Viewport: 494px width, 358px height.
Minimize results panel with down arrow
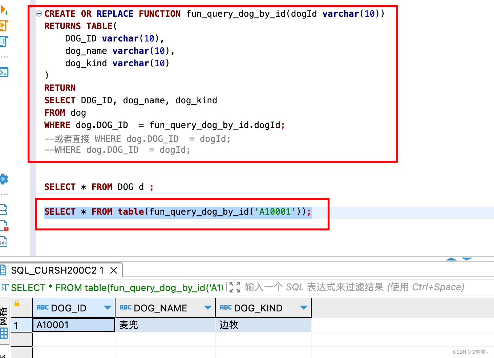pyautogui.click(x=467, y=259)
